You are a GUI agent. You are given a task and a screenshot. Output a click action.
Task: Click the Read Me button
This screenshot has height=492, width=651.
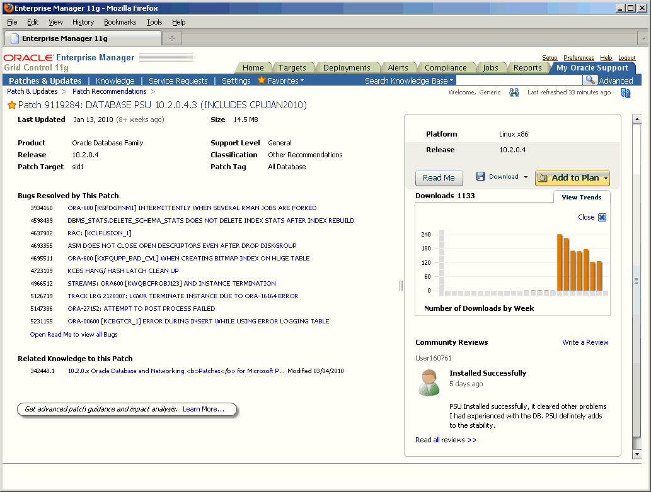(x=439, y=178)
